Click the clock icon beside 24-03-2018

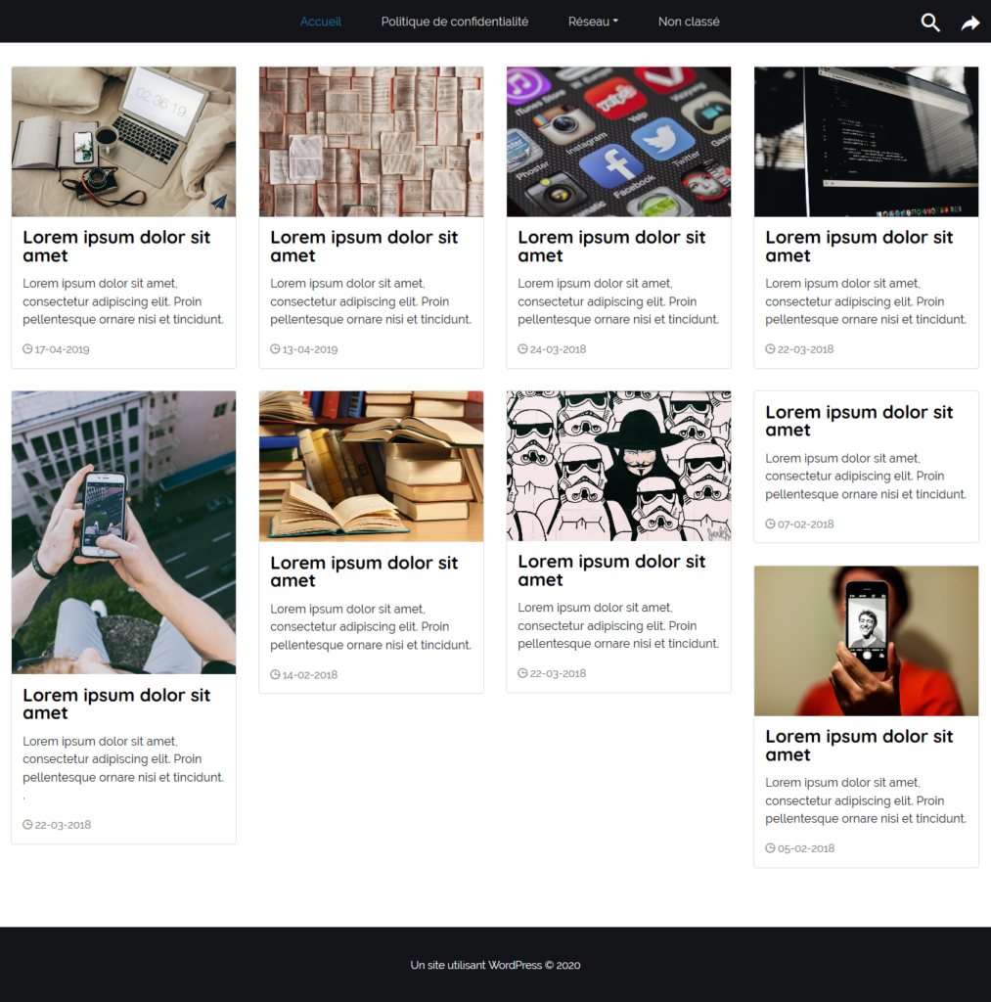point(522,348)
